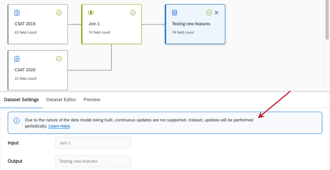The height and width of the screenshot is (170, 330).
Task: Click the green checkmark on Testing new features
Action: [209, 13]
